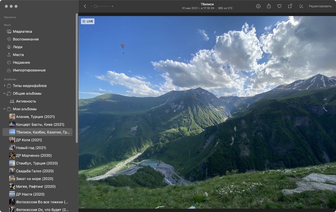Rotate the photo with the rotate icon
This screenshot has height=212, width=336.
(x=290, y=6)
